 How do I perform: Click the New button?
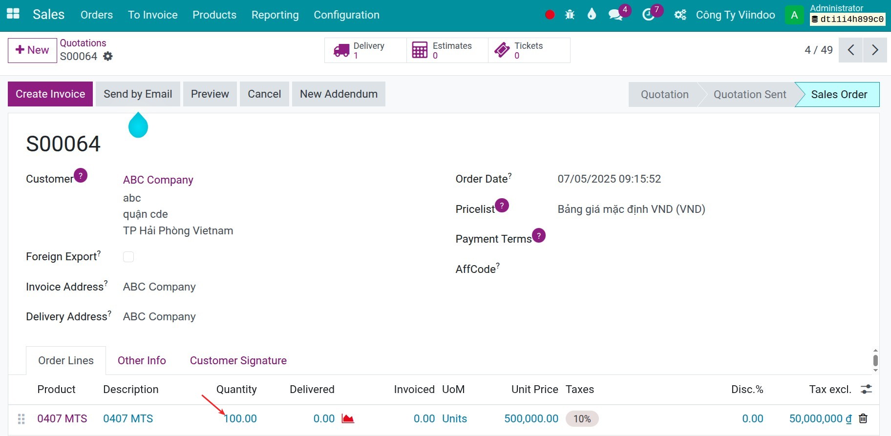tap(32, 50)
